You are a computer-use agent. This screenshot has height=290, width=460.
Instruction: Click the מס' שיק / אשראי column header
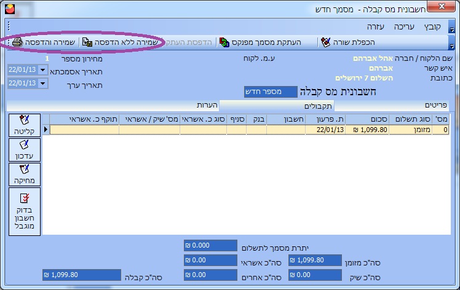pyautogui.click(x=149, y=119)
